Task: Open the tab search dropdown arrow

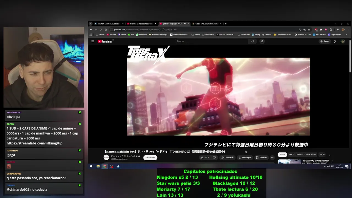Action: (90, 24)
